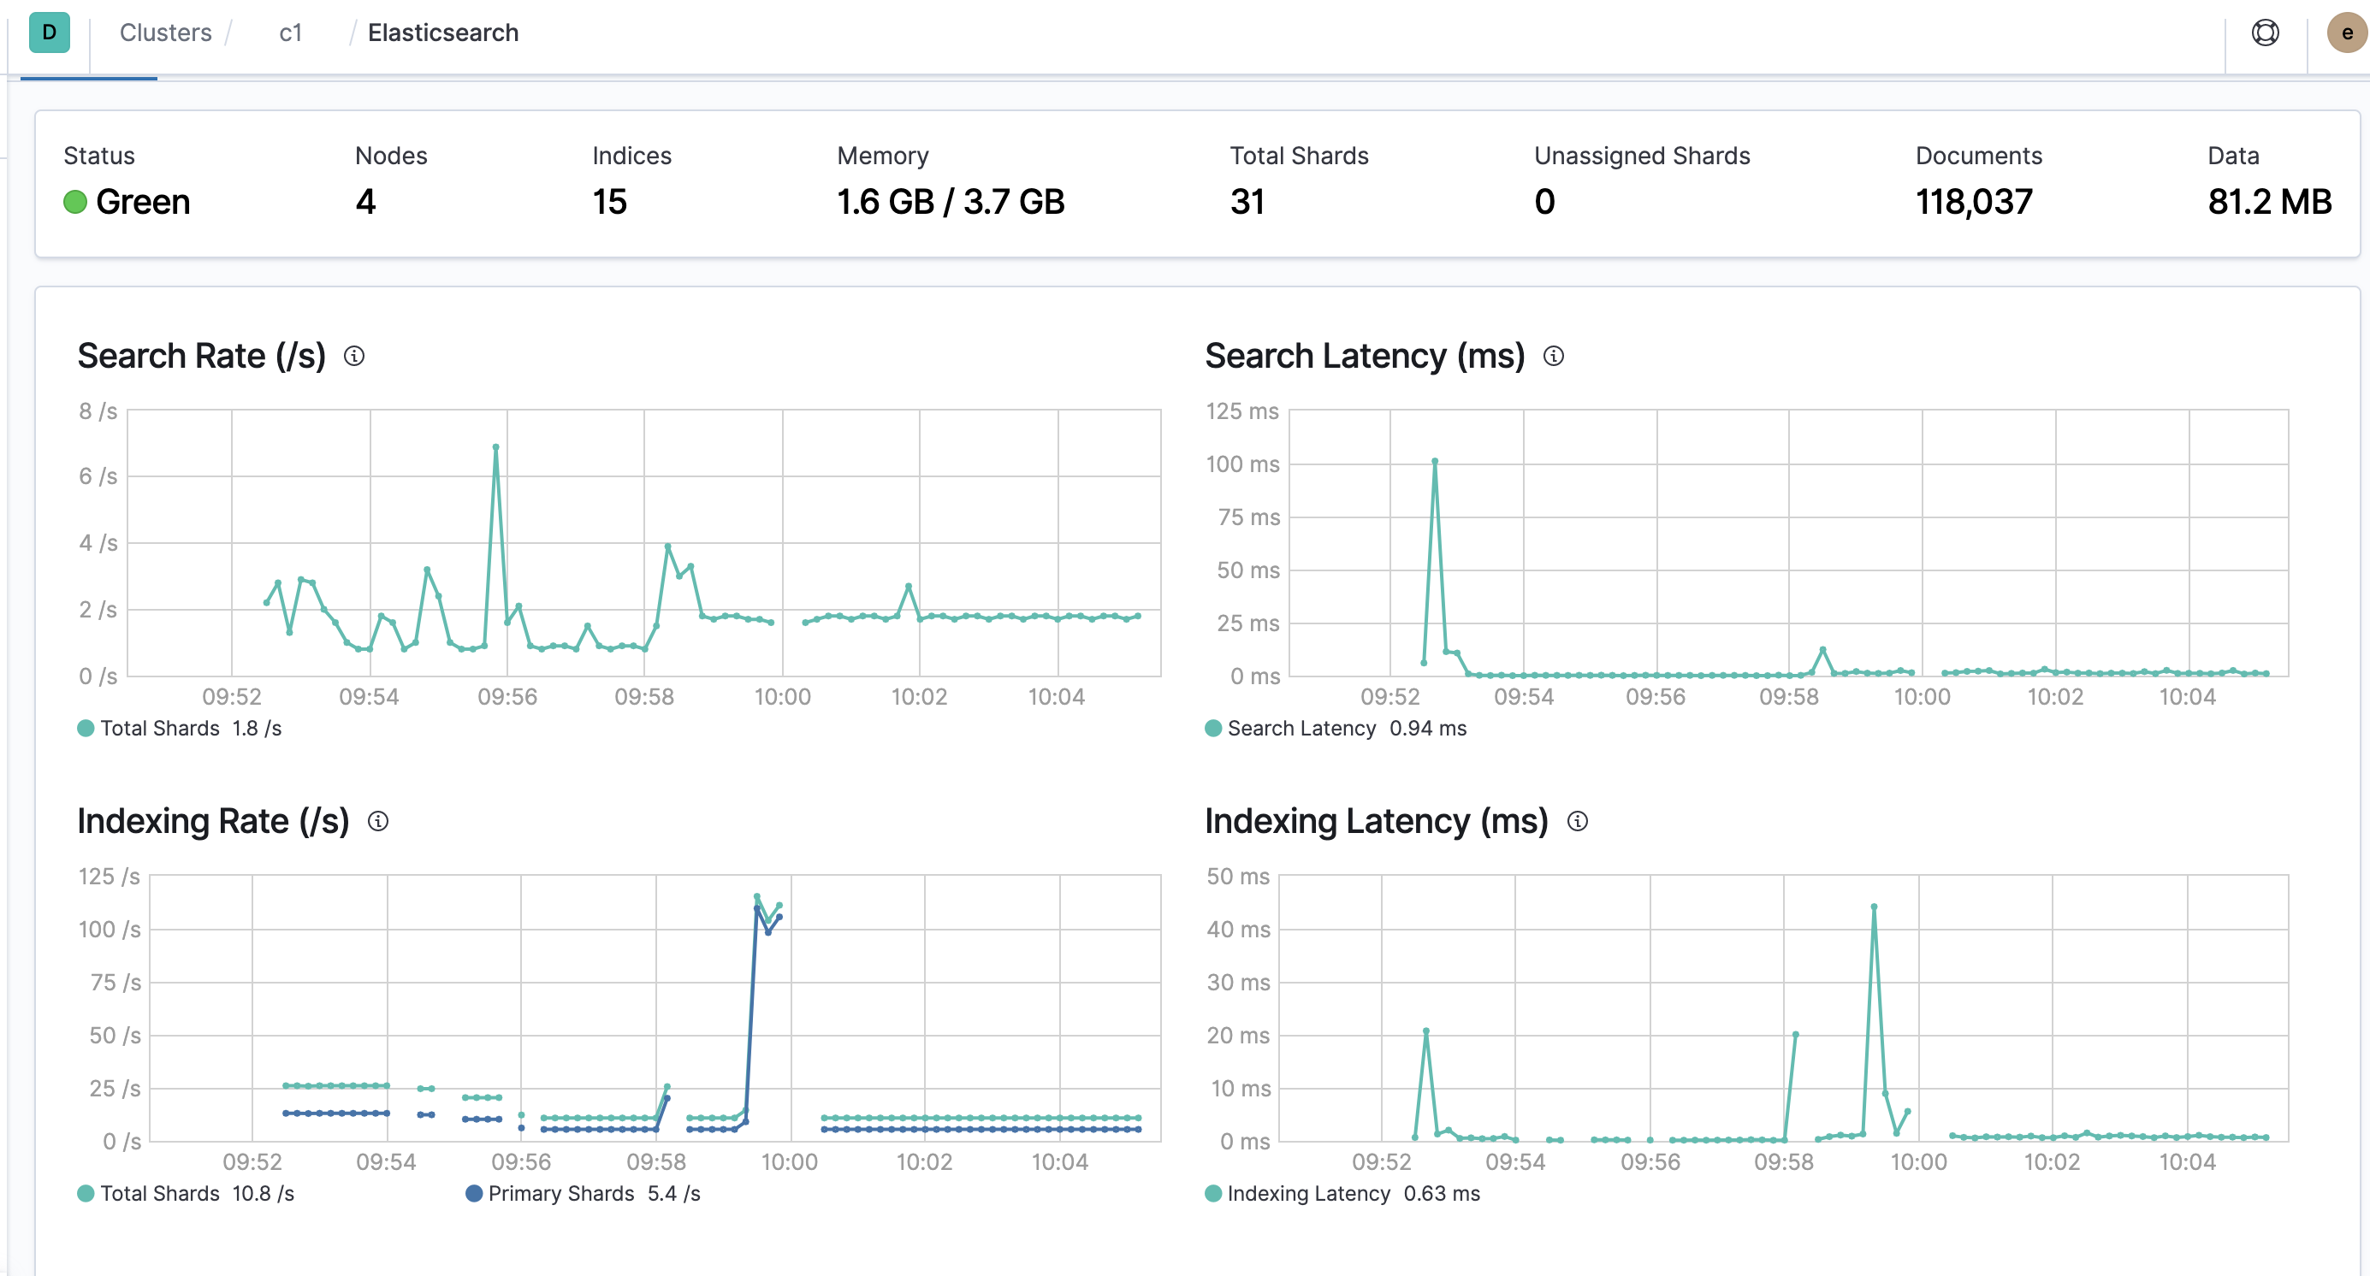Show the Indexing Rate info icon tooltip
This screenshot has height=1276, width=2370.
[x=378, y=821]
